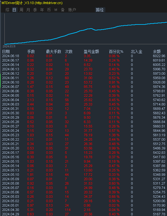This screenshot has height=216, width=167.
Task: Click the 日期 column header
Action: coord(6,52)
